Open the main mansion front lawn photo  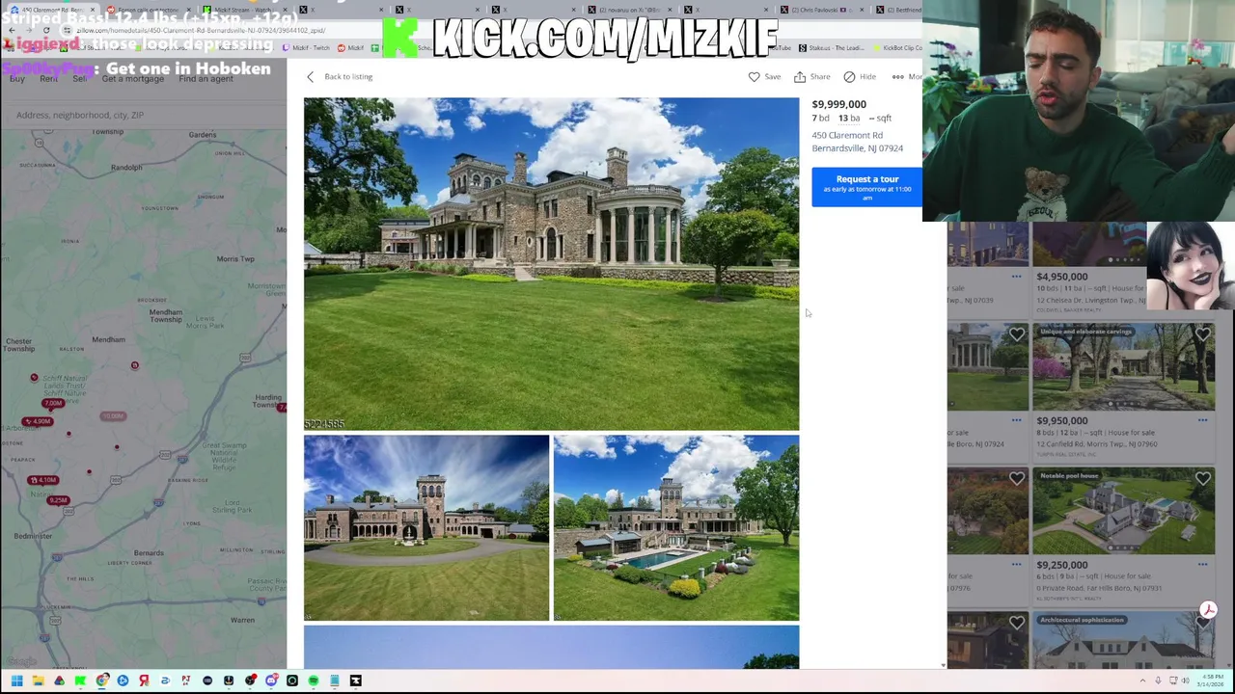(551, 263)
